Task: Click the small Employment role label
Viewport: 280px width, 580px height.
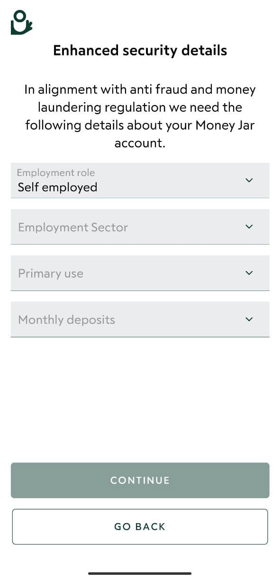Action: 56,173
